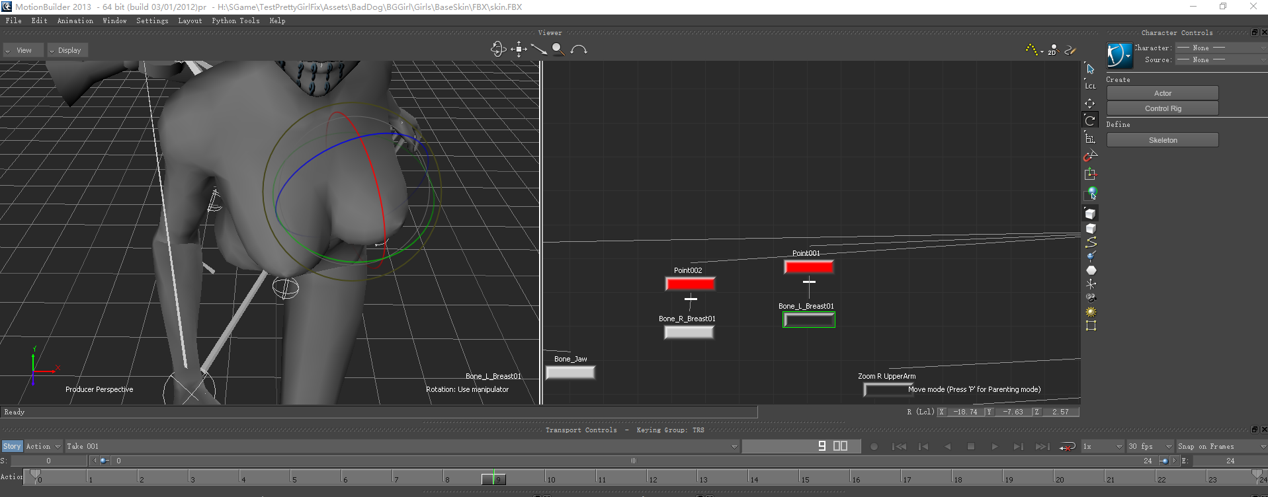
Task: Open the Snap on Frames dropdown
Action: click(x=1221, y=446)
